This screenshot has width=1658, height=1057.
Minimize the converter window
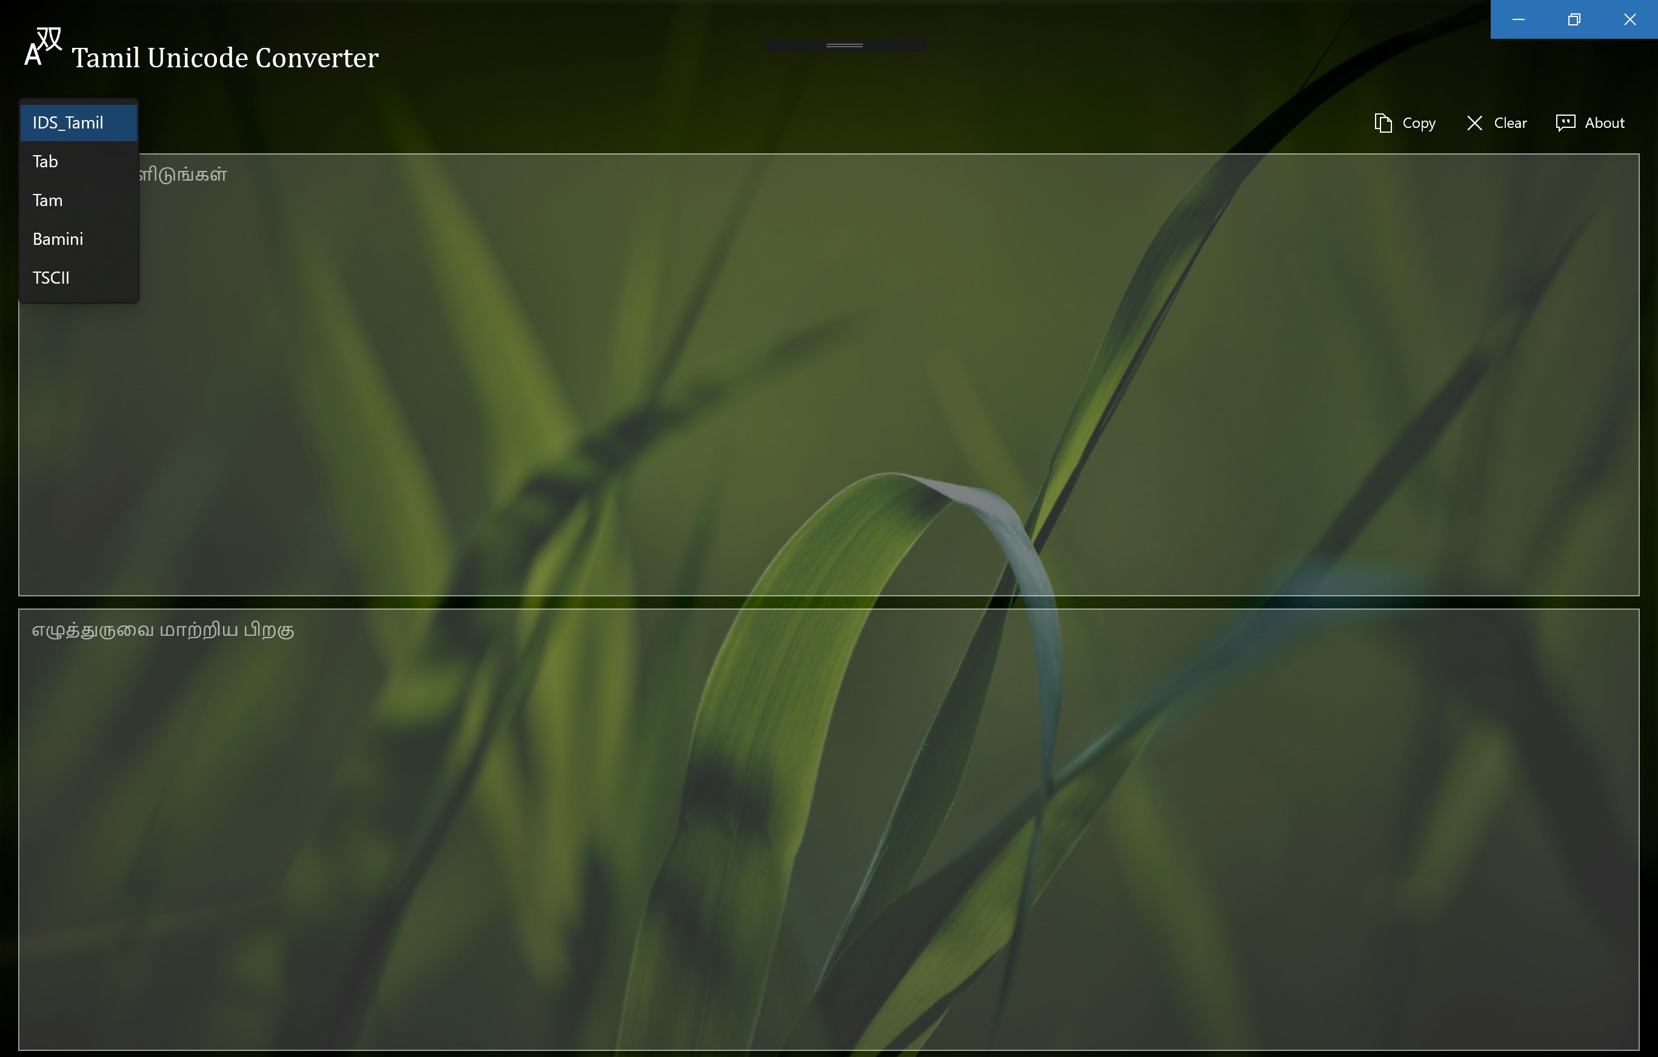(x=1518, y=19)
